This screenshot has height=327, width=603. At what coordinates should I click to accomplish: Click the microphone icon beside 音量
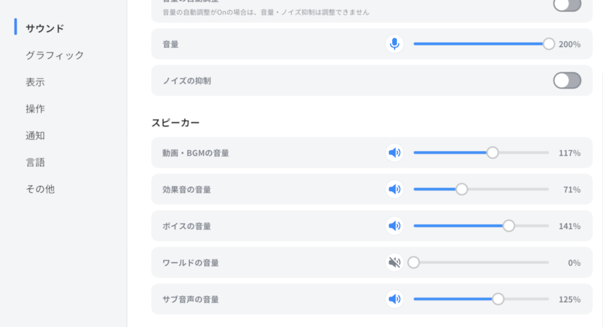395,44
